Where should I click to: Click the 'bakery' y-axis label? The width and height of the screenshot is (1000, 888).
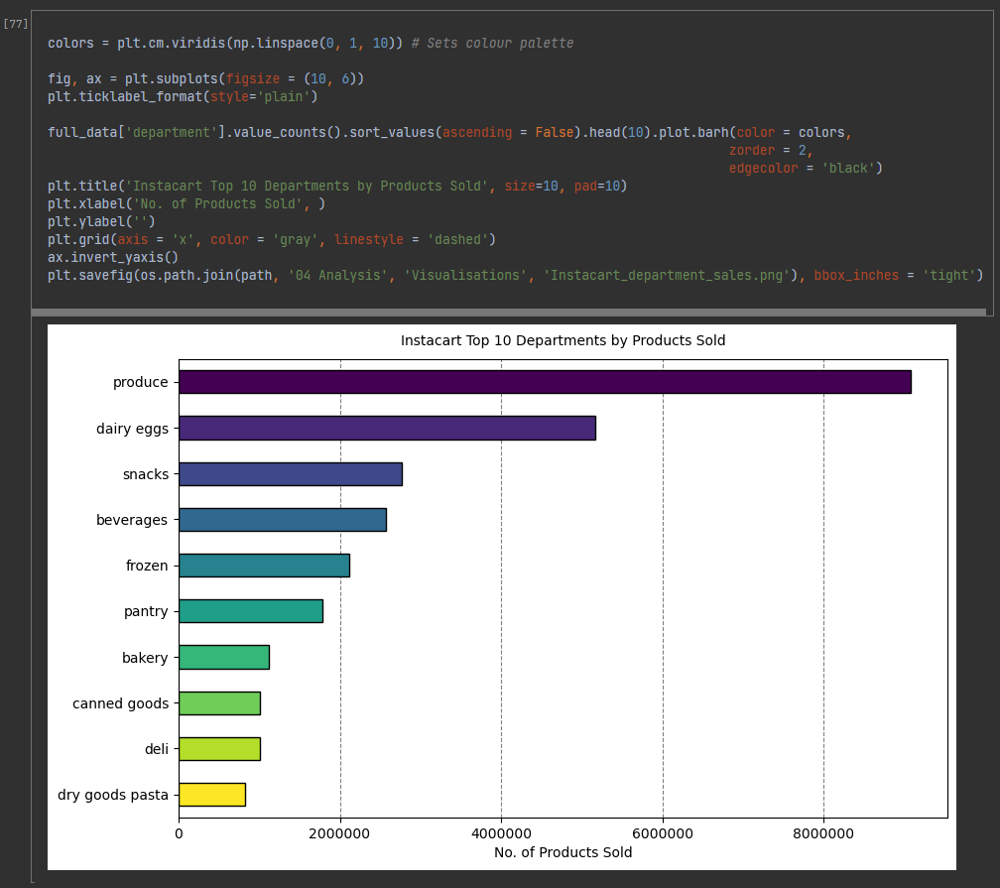click(145, 658)
